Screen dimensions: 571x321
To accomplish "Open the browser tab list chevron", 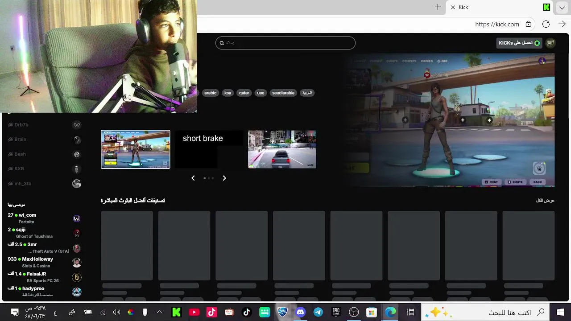I will click(x=562, y=7).
